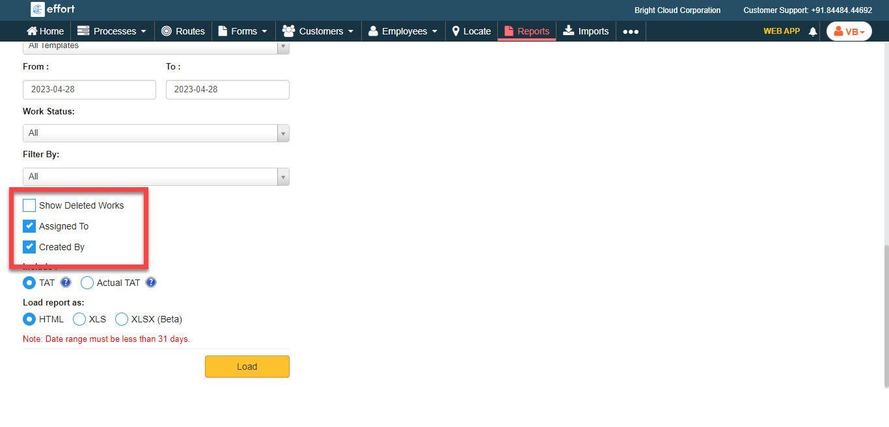Uncheck the Assigned To checkbox

(29, 226)
